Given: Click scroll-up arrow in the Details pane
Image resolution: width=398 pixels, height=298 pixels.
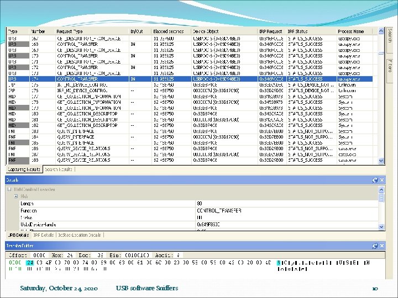Looking at the screenshot, I should coord(381,189).
